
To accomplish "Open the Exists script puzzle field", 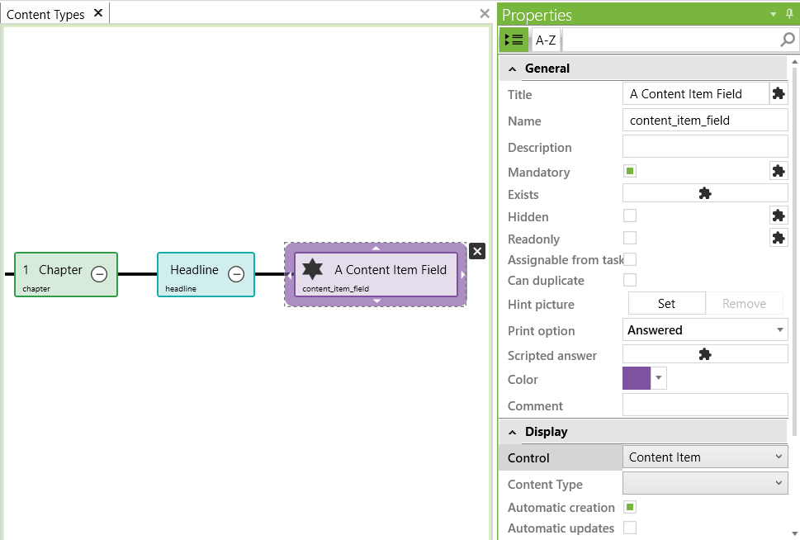I will click(x=705, y=193).
